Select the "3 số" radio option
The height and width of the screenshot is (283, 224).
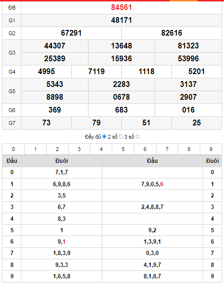pyautogui.click(x=137, y=137)
